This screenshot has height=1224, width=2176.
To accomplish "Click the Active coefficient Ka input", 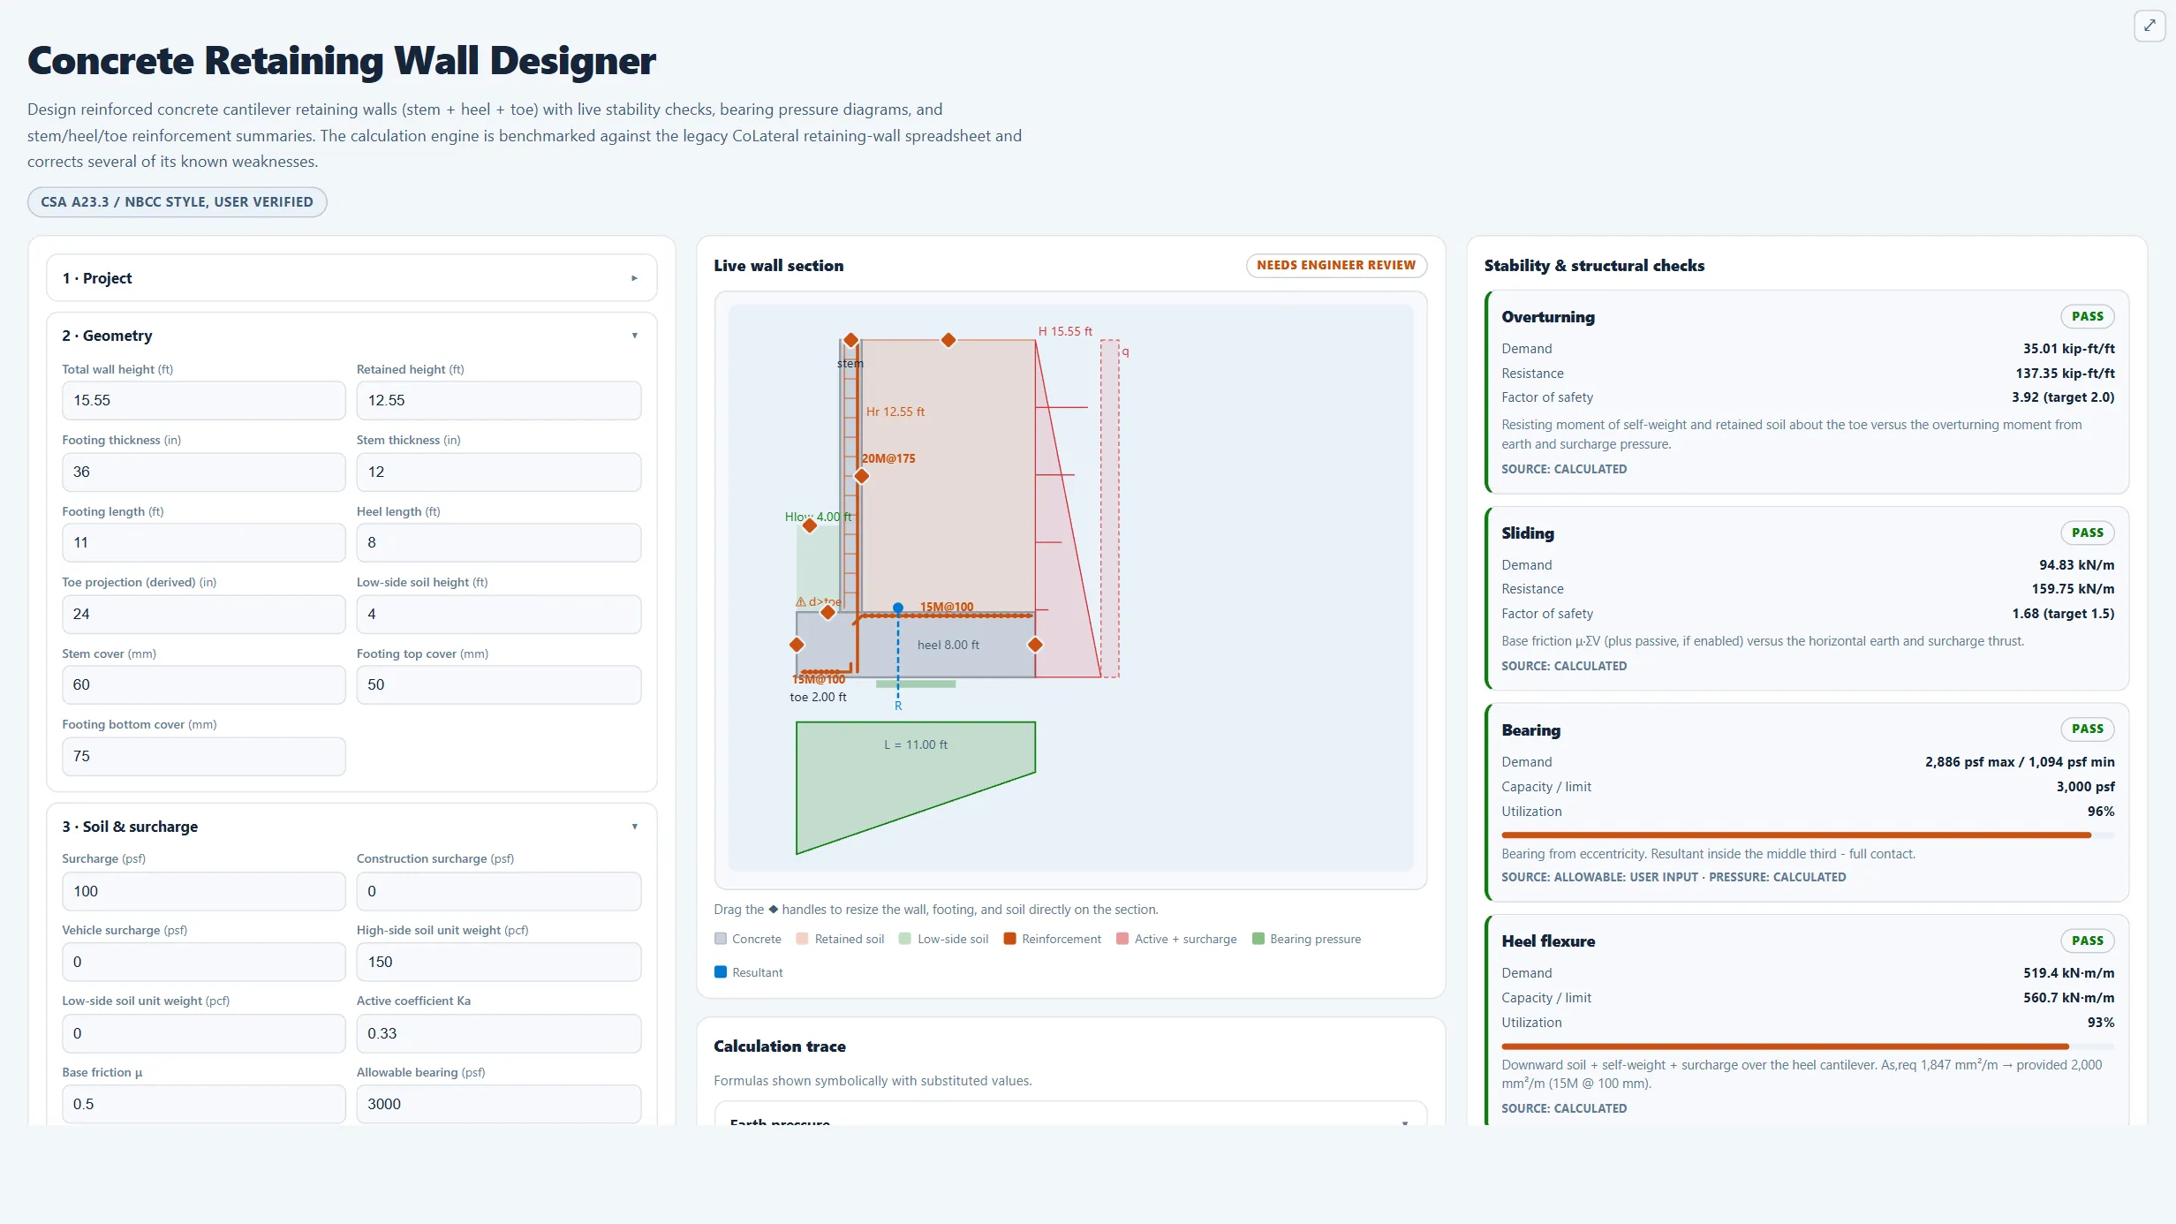I will click(x=498, y=1034).
